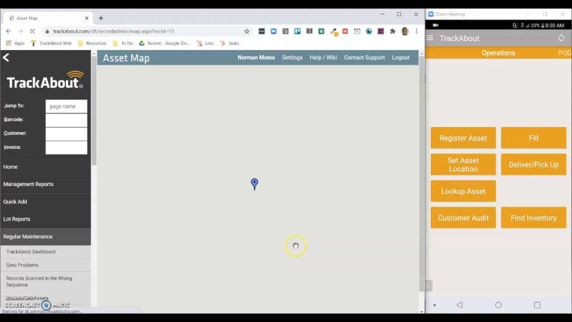Switch to the POD tab in the mobile app
The width and height of the screenshot is (572, 322).
point(564,53)
